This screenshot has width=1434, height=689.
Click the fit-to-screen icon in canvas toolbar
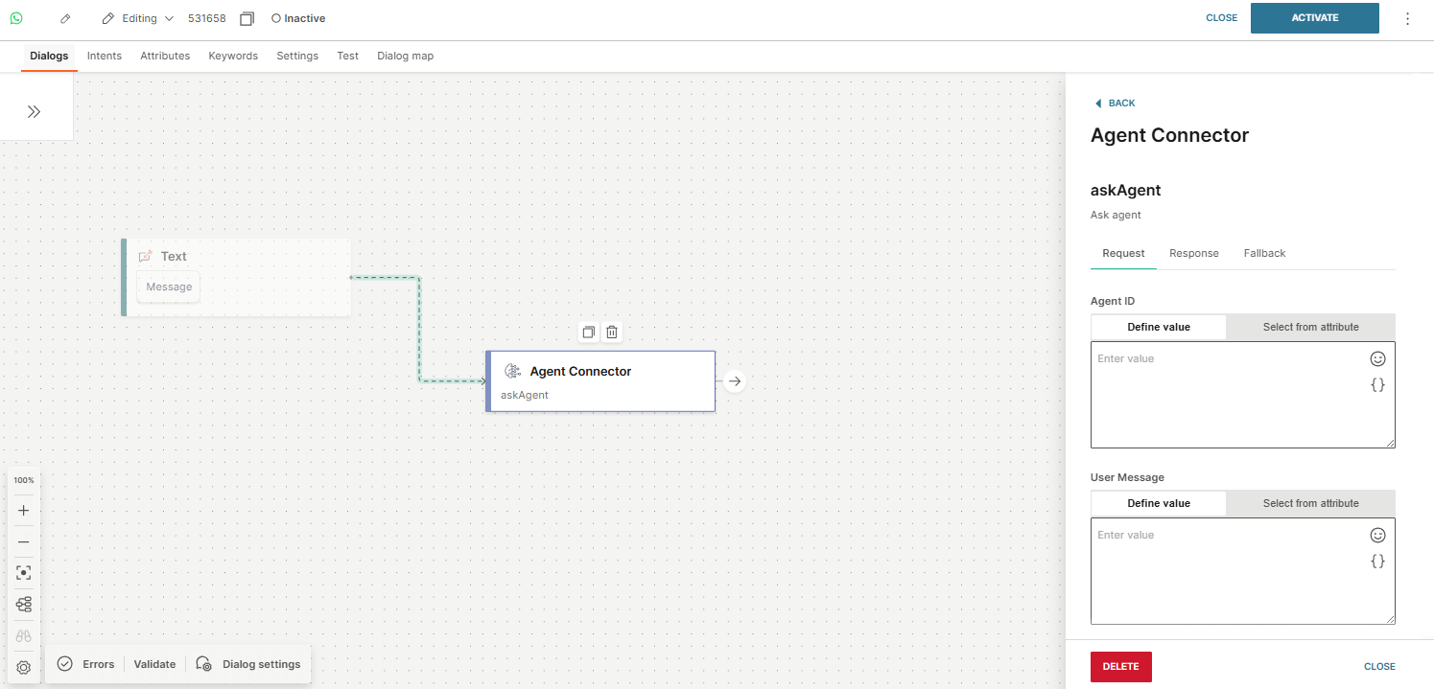(24, 573)
